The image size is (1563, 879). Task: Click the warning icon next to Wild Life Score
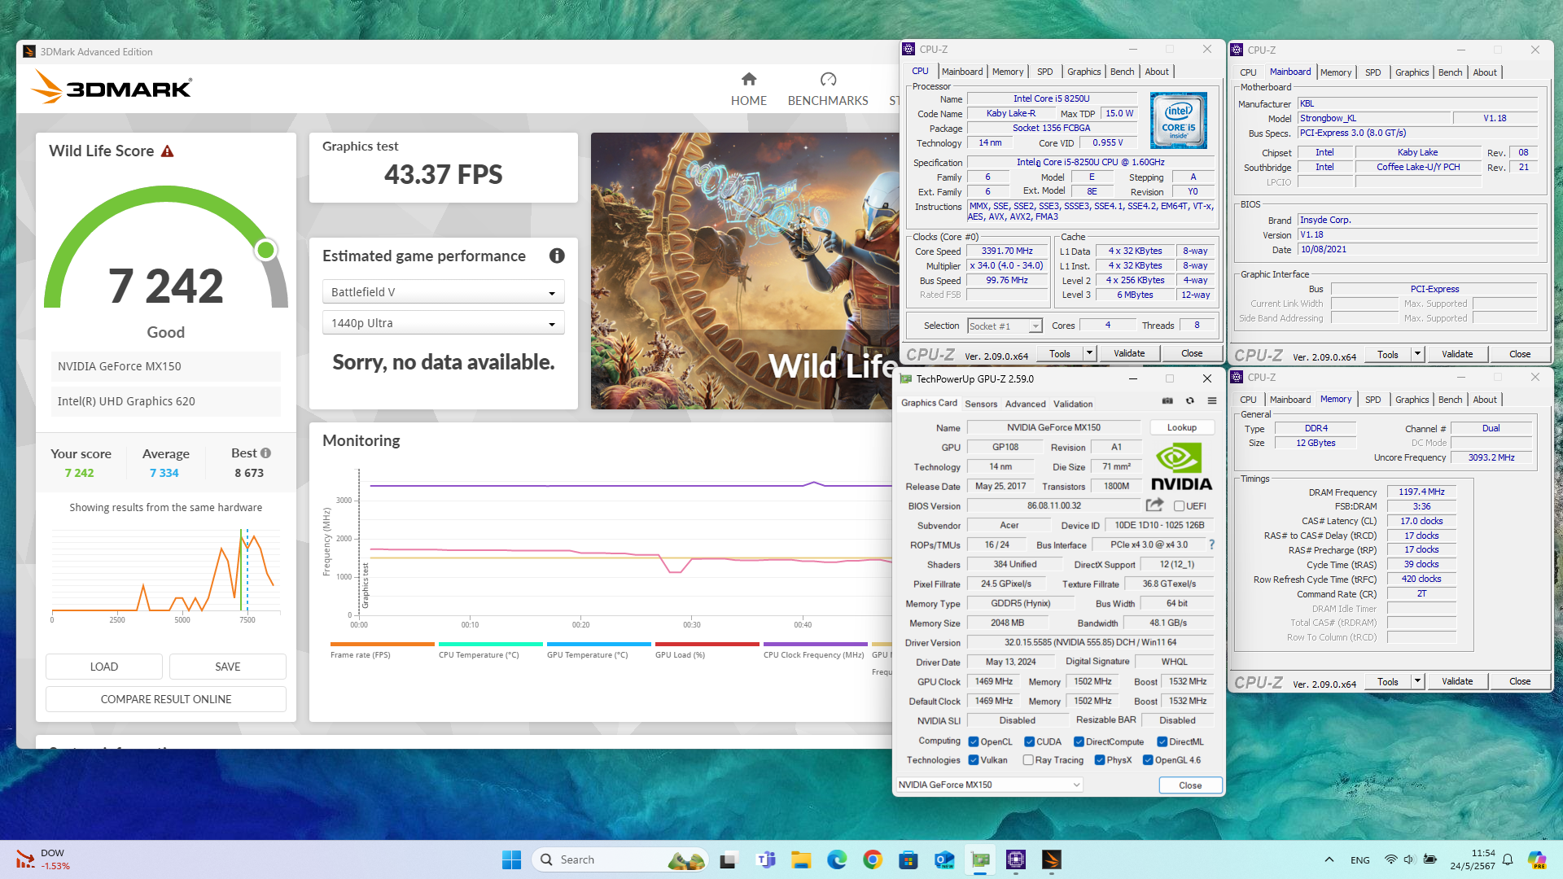click(x=168, y=151)
